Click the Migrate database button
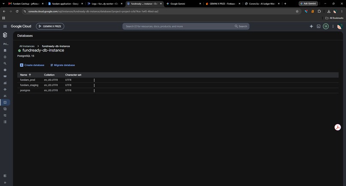This screenshot has height=186, width=346. click(62, 65)
